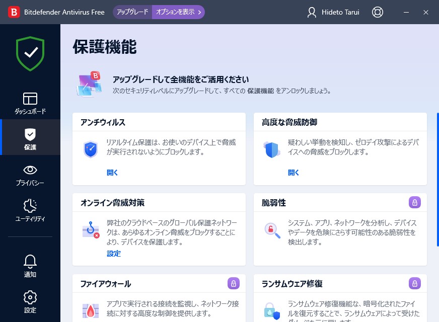
Task: Click the headset support icon in the title bar
Action: point(378,12)
